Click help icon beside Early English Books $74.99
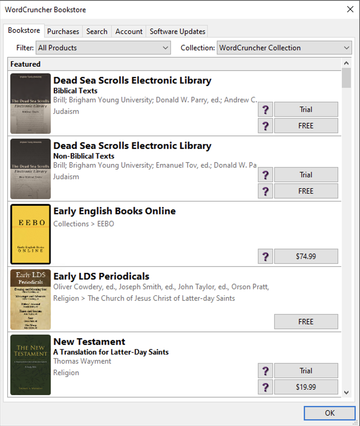360x426 pixels. coord(265,256)
